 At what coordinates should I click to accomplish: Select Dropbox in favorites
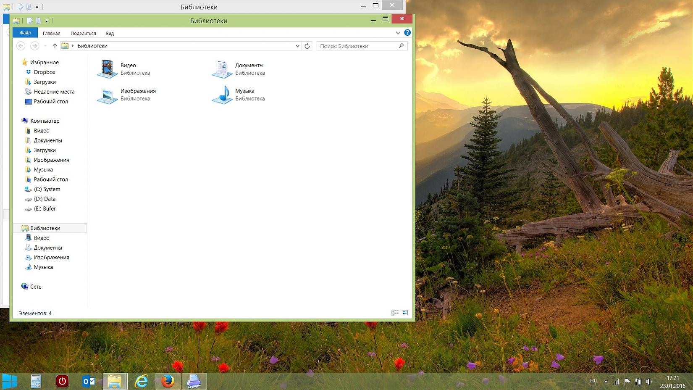click(45, 72)
